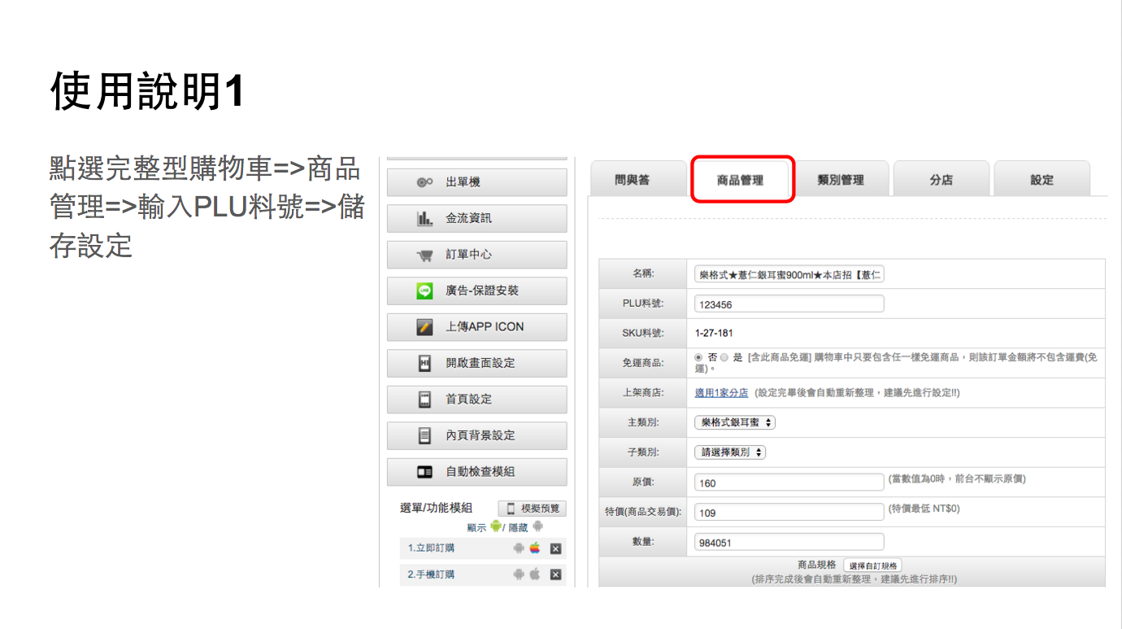
Task: Select 否 radio for 免運商品
Action: (x=698, y=357)
